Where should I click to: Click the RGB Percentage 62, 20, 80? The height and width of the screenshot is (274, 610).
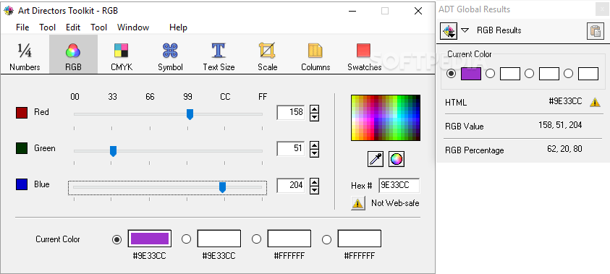tap(564, 149)
